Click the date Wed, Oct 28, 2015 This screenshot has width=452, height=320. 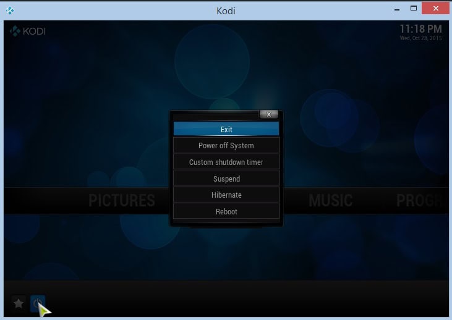coord(420,38)
